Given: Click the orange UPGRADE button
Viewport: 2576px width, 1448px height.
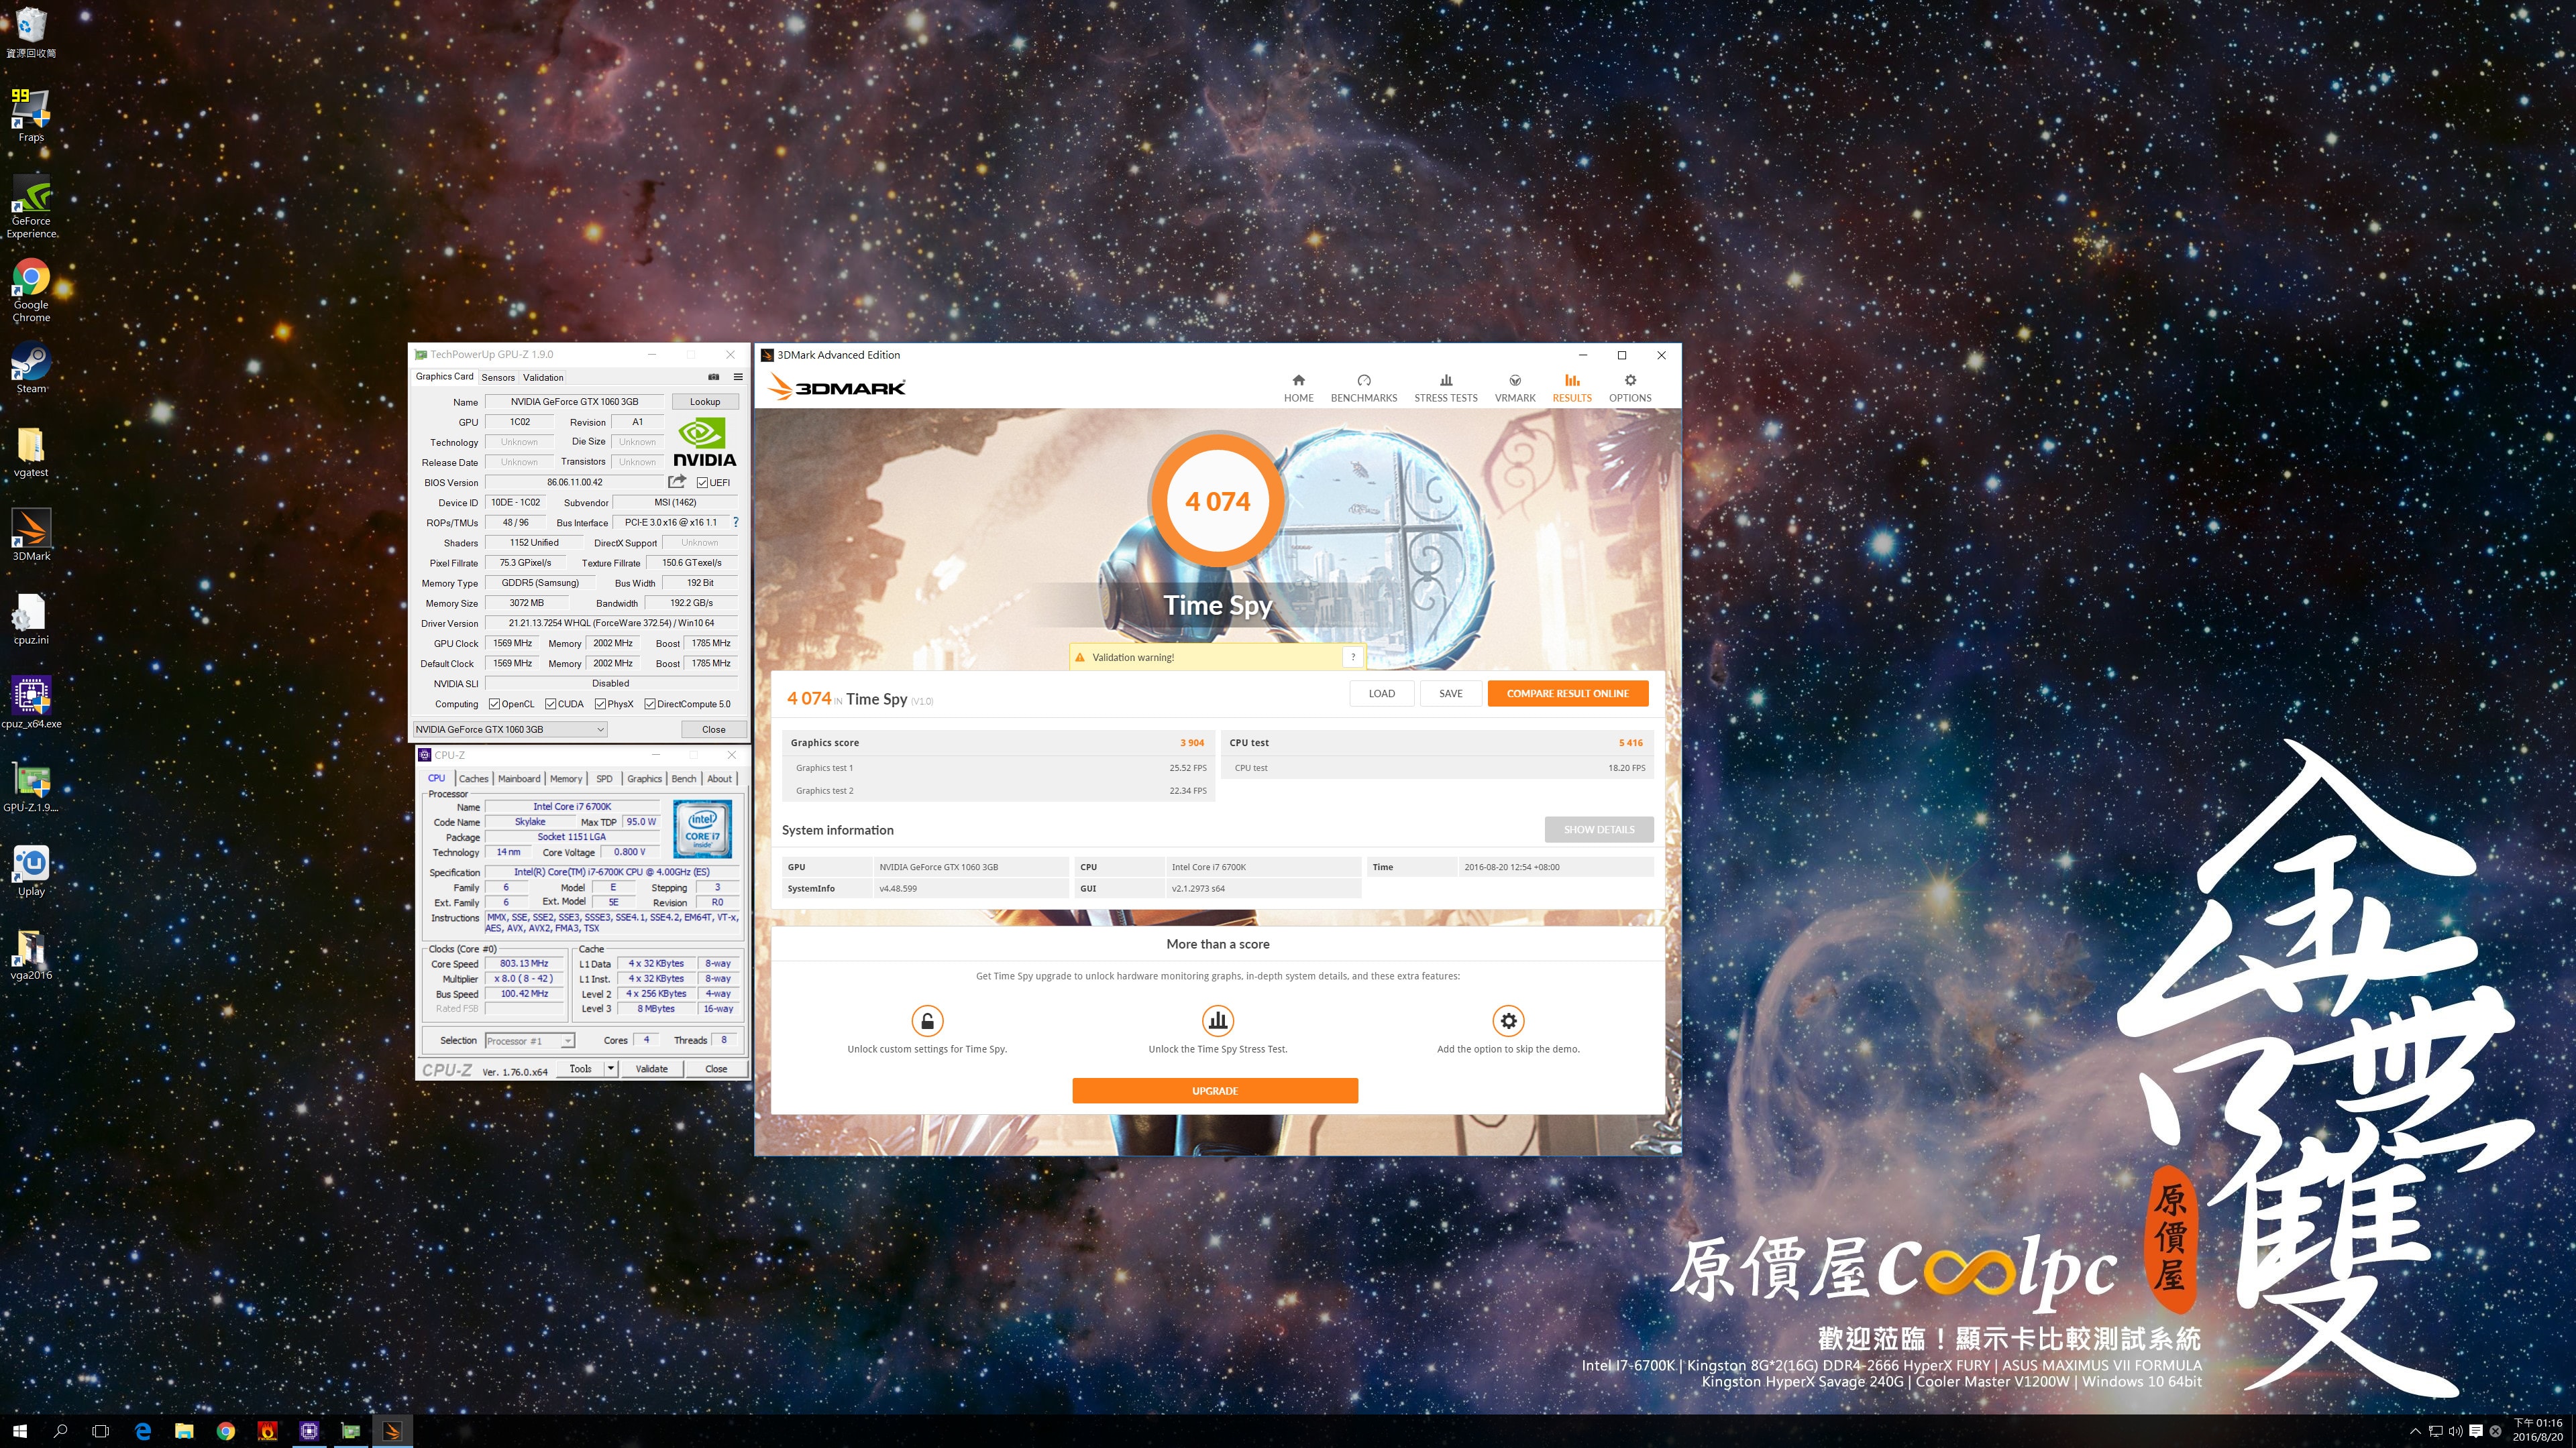Looking at the screenshot, I should pyautogui.click(x=1215, y=1090).
